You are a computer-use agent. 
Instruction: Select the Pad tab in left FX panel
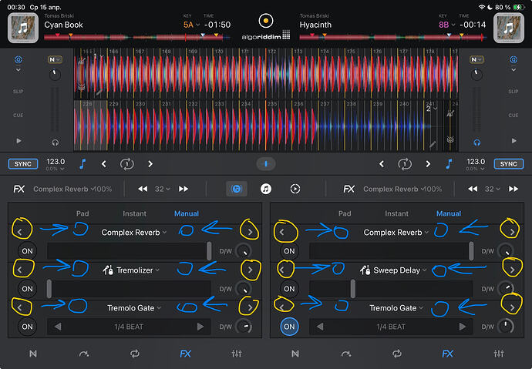pos(82,213)
